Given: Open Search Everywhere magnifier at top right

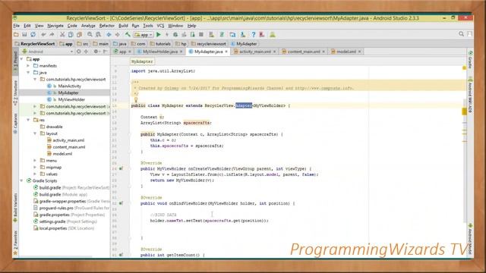Looking at the screenshot, I should click(461, 34).
